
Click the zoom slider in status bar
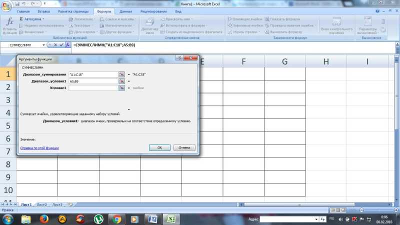(361, 210)
